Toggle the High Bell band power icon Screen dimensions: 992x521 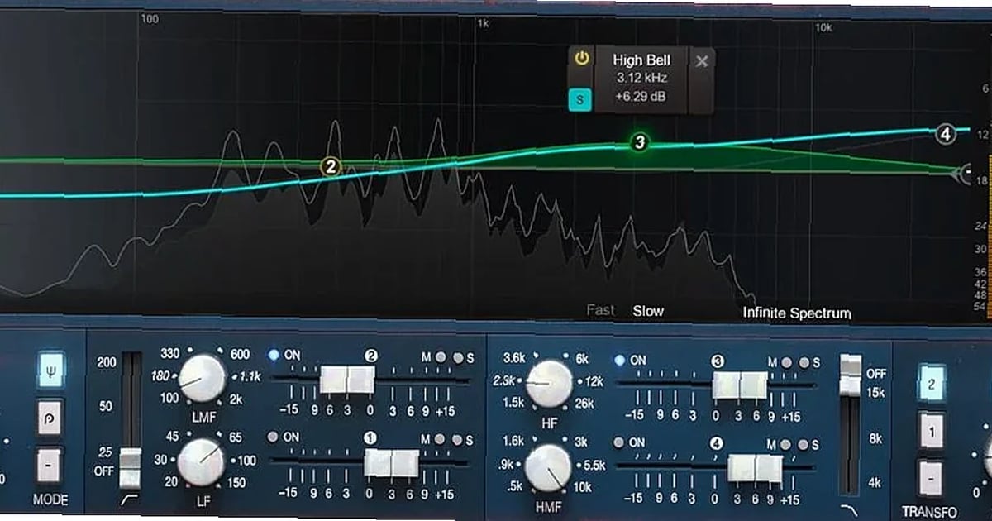[581, 60]
